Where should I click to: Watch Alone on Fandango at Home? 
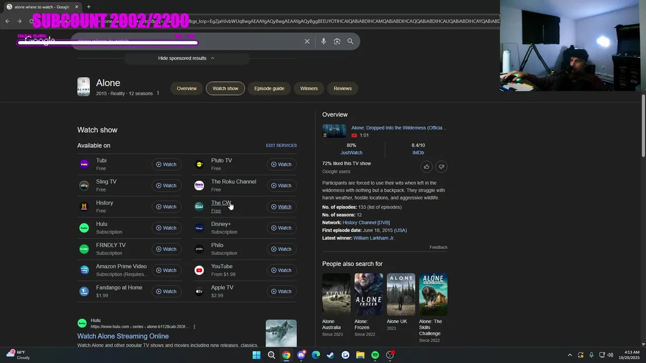166,291
